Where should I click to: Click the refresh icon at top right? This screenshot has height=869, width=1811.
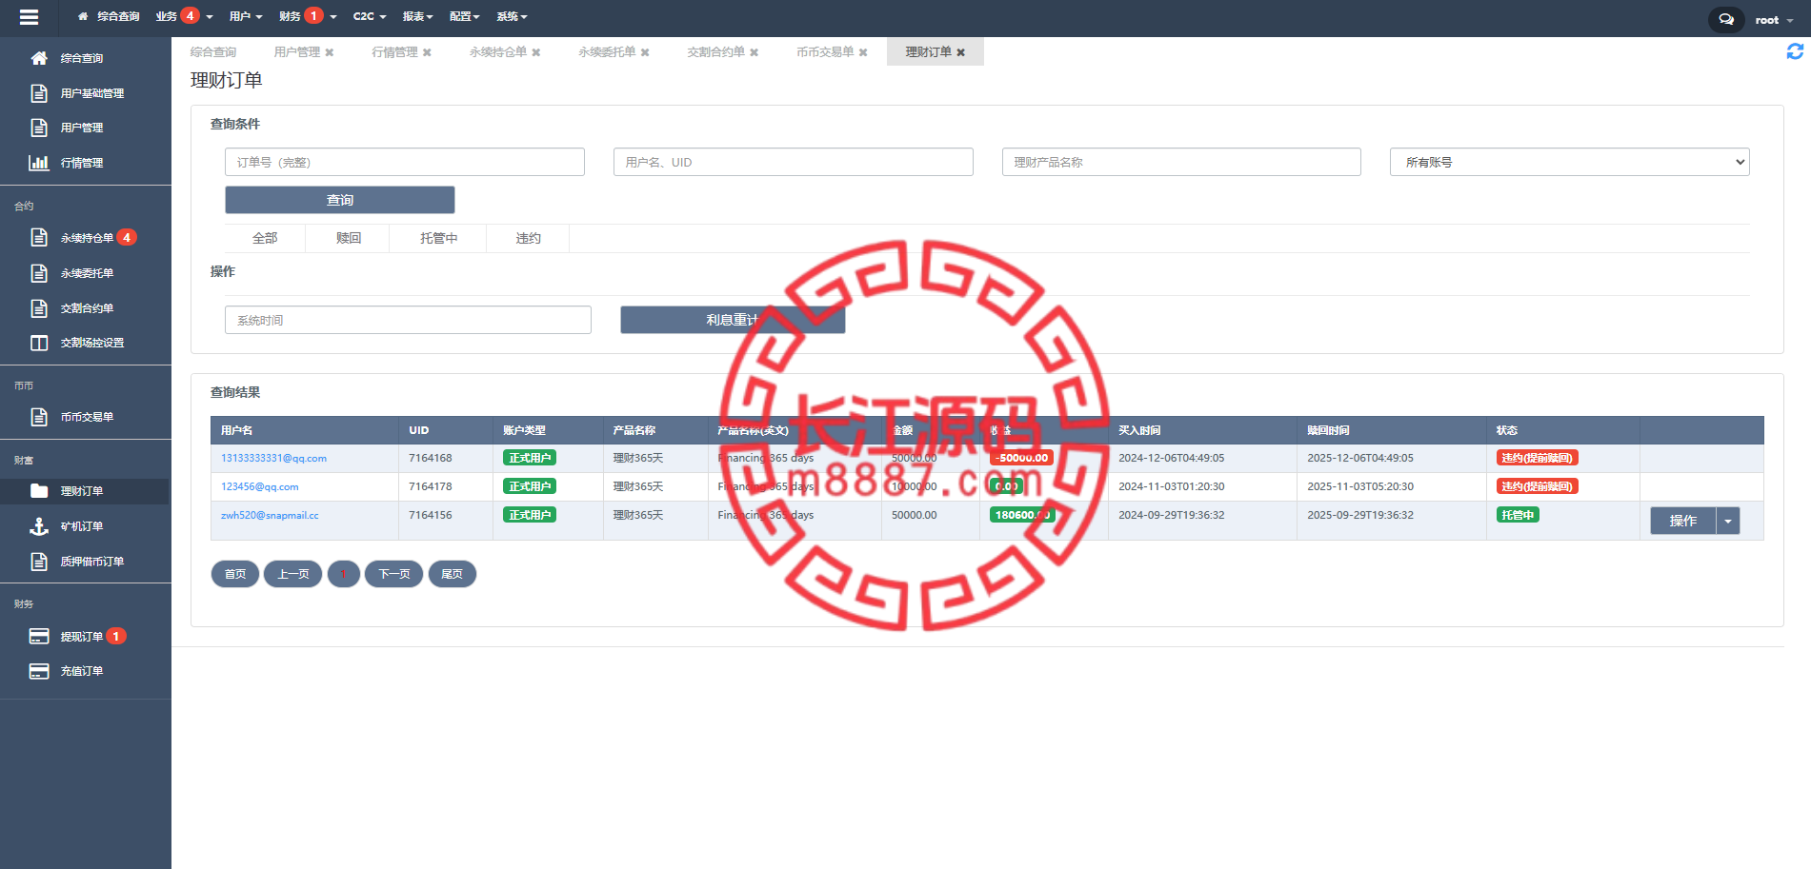[1795, 51]
